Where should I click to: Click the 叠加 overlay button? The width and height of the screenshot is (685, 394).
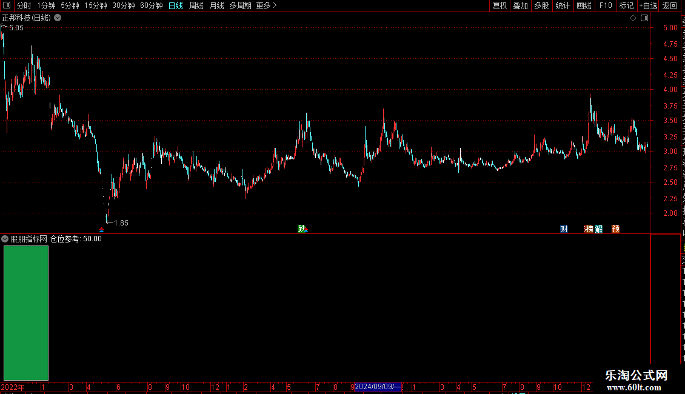(x=520, y=5)
